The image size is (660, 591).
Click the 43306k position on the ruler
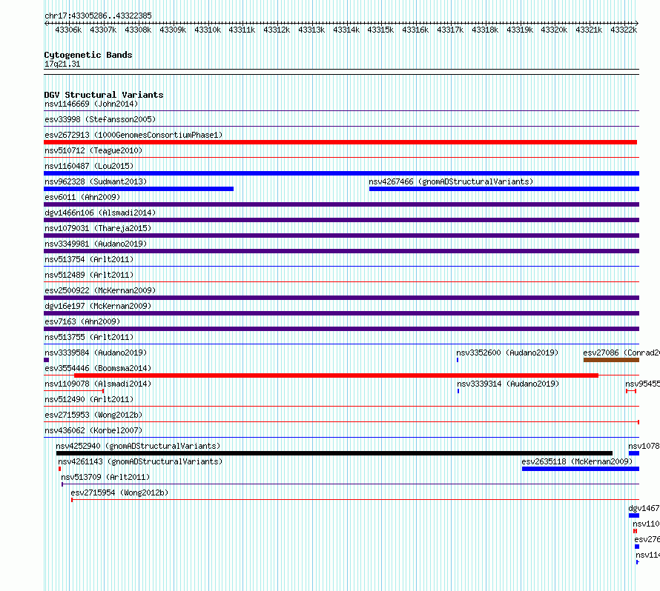[x=68, y=30]
